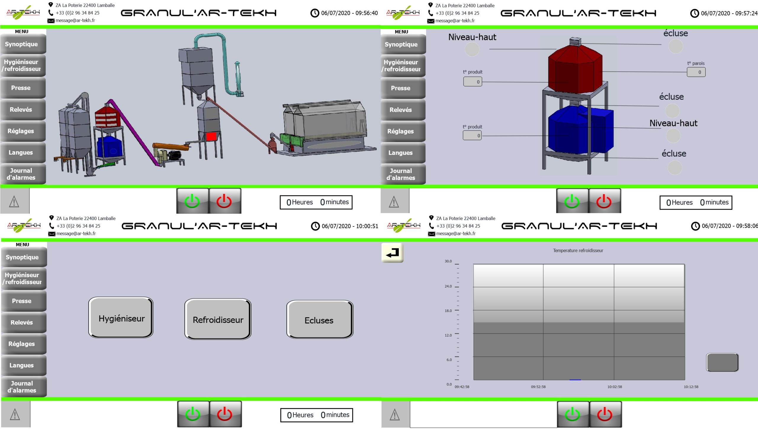Open Relevés menu in 09:57:24 screen
The height and width of the screenshot is (429, 758).
(x=403, y=110)
